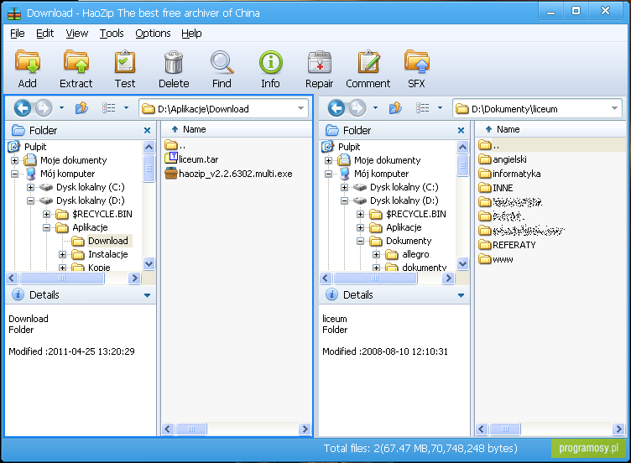Go back in the right pane
The height and width of the screenshot is (463, 631).
336,108
